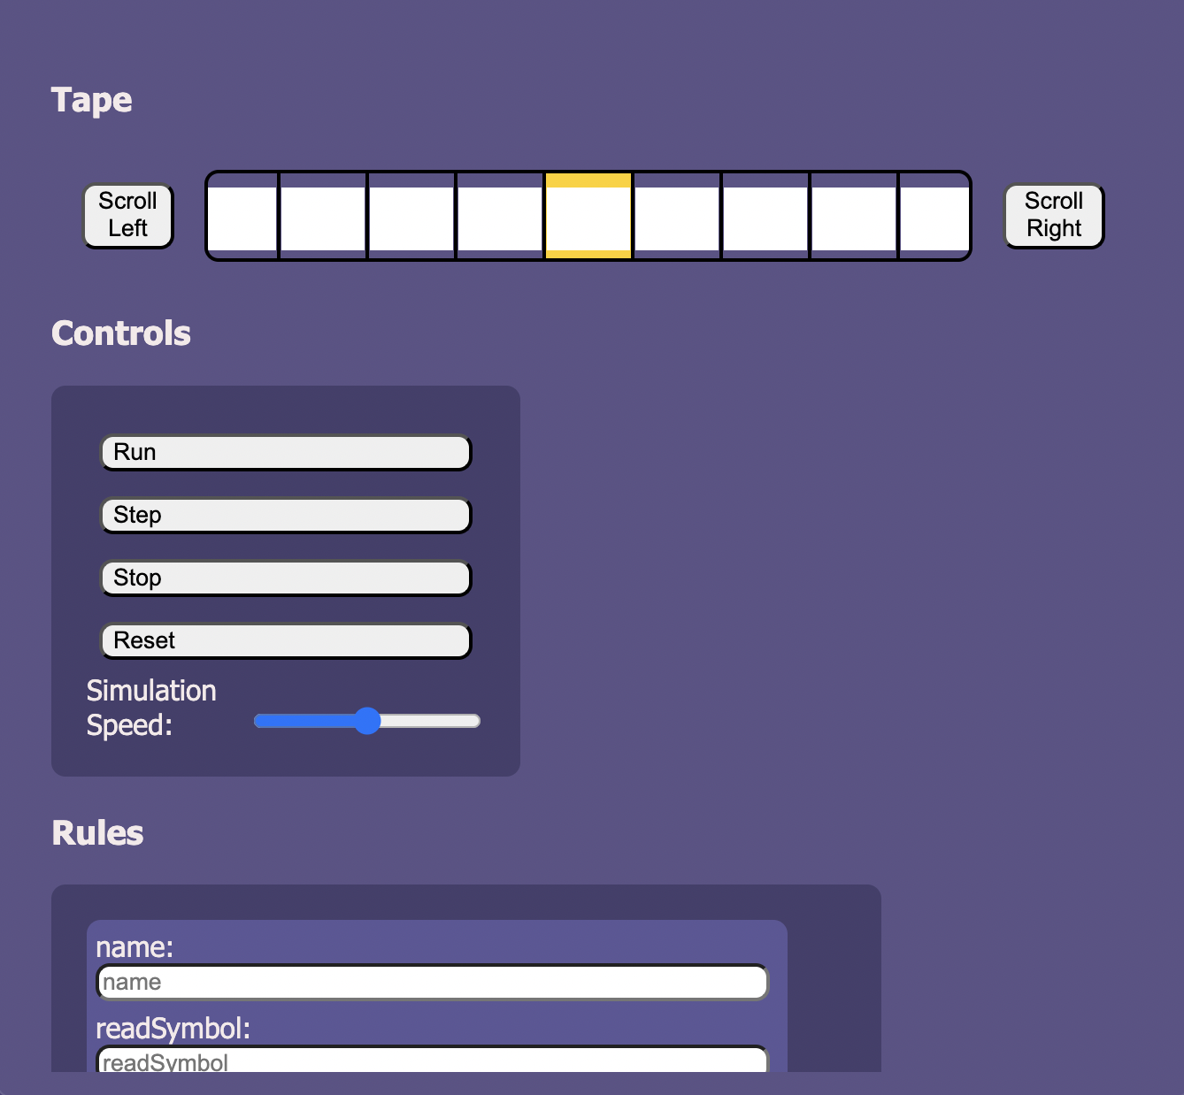Halt the simulation using the Stop button

coord(286,578)
